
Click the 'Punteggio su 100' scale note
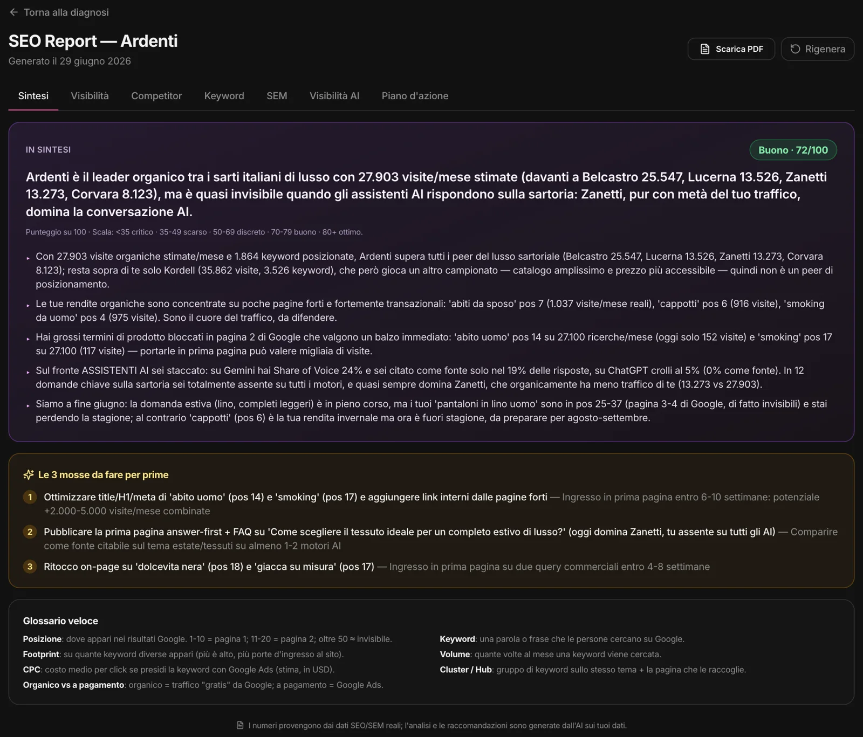pos(194,232)
